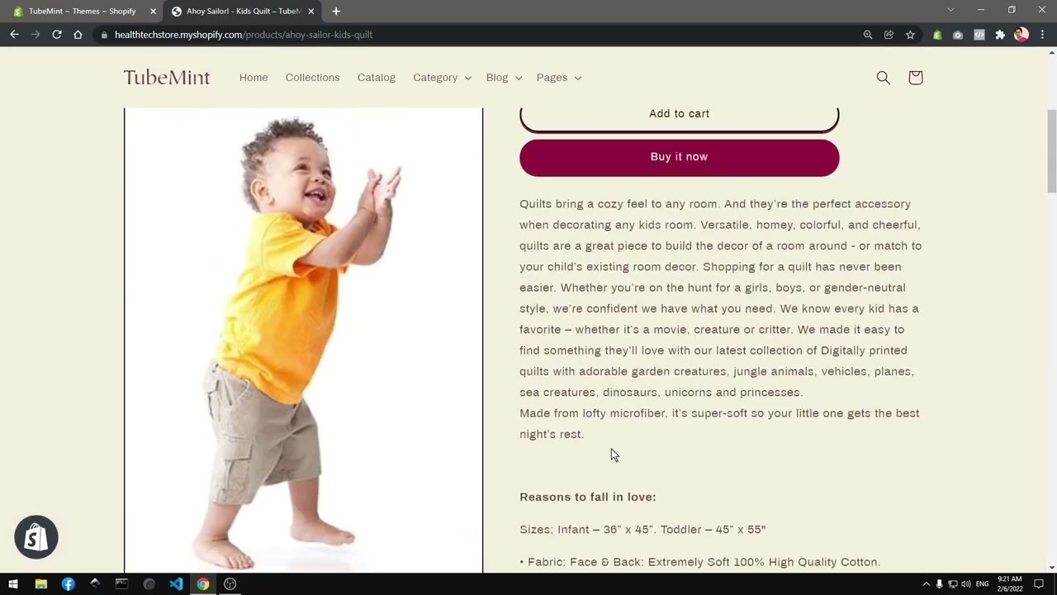The width and height of the screenshot is (1057, 595).
Task: Click the browser forward arrow
Action: pos(36,35)
